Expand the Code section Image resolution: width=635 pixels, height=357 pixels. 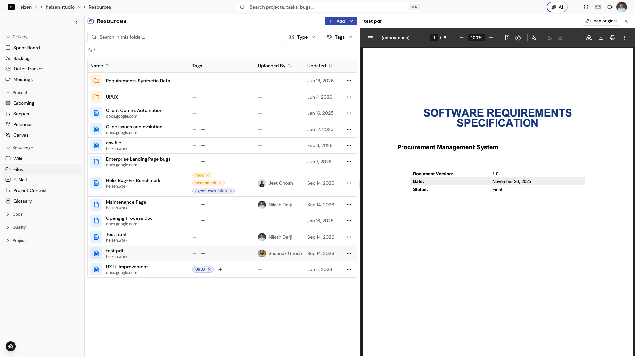pos(15,214)
